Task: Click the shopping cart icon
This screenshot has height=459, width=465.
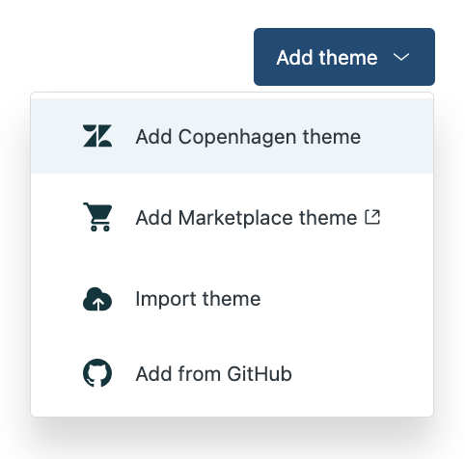Action: click(x=97, y=217)
